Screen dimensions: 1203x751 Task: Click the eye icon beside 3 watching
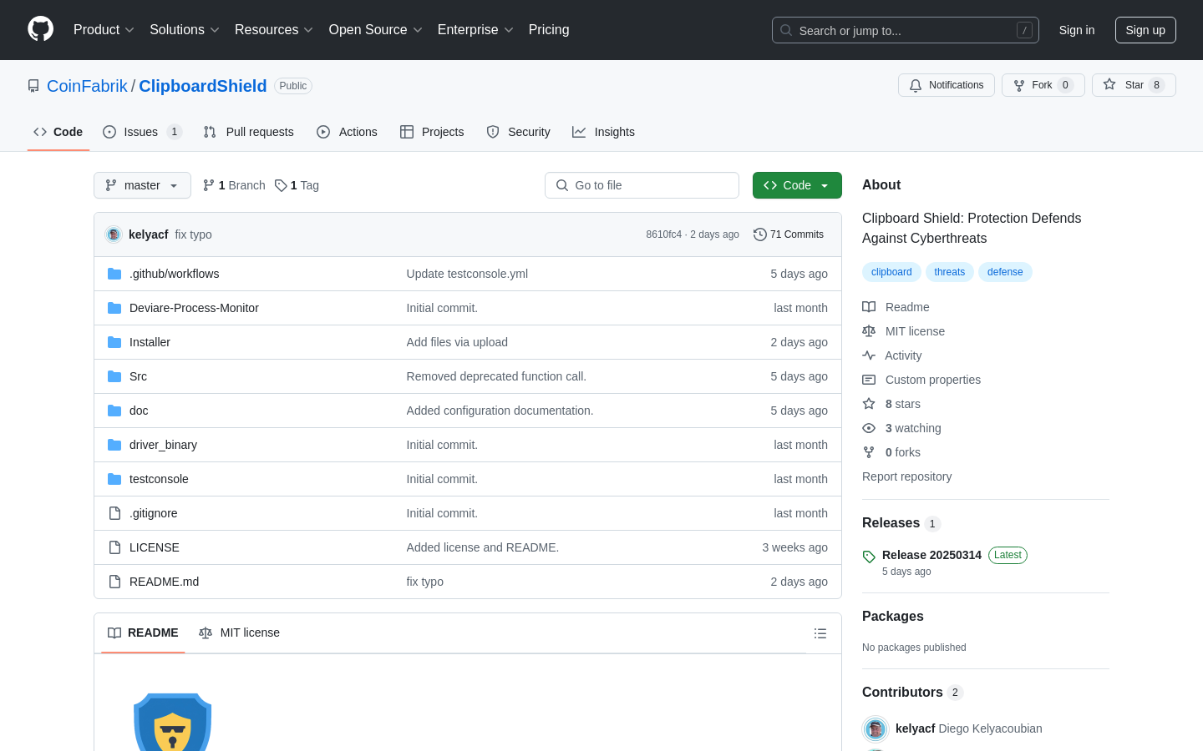point(869,428)
